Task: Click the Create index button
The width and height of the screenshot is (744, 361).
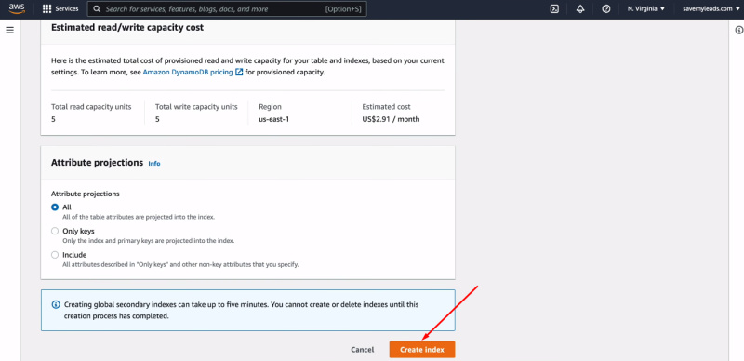Action: [422, 350]
